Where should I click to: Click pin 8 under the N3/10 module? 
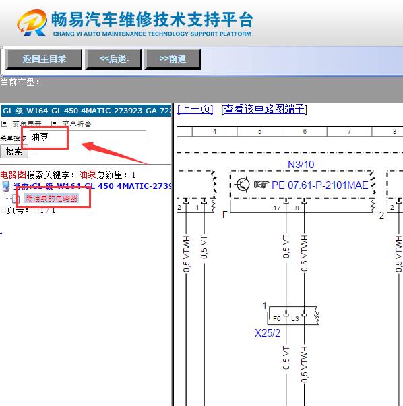(x=297, y=208)
